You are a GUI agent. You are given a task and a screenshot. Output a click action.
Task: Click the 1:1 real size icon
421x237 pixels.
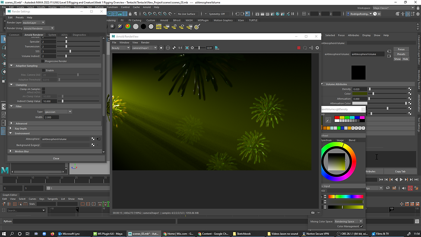tap(180, 48)
